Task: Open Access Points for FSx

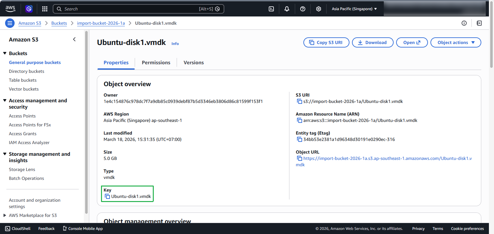Action: coord(30,125)
